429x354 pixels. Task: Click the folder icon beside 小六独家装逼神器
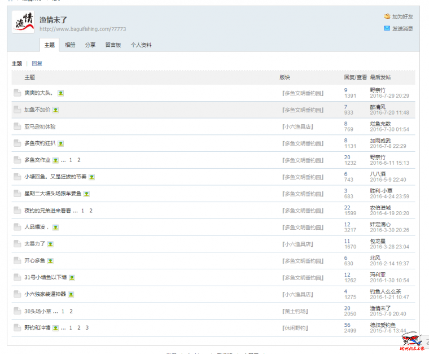pos(17,294)
